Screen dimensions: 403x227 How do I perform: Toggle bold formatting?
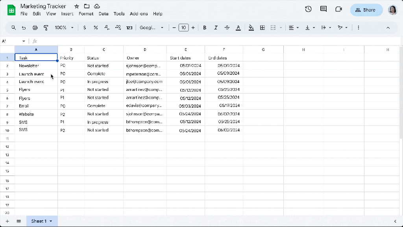click(x=205, y=28)
